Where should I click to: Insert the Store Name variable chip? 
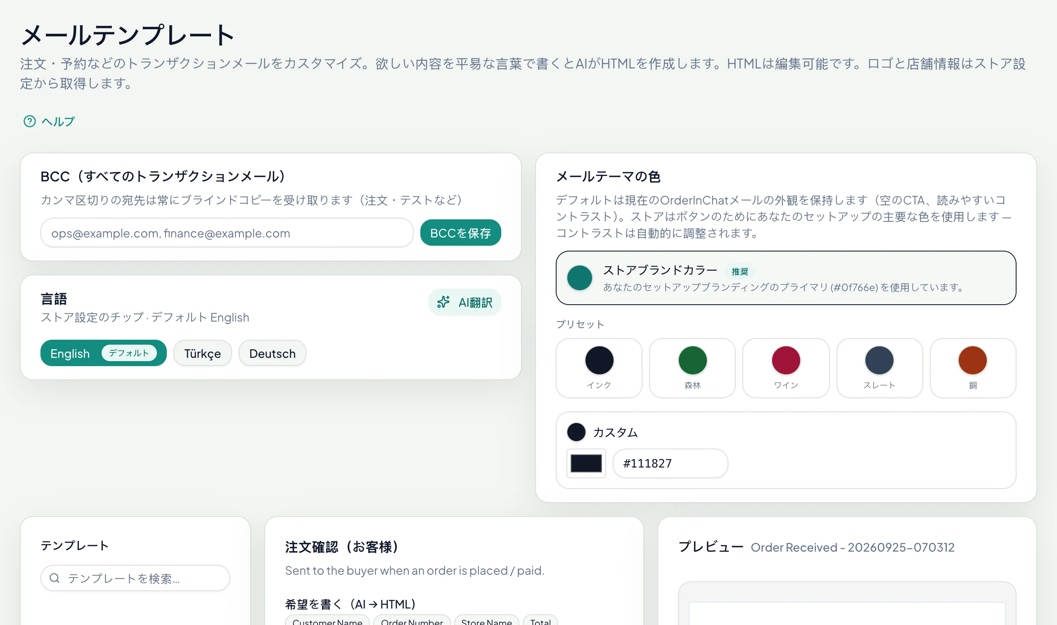(x=486, y=621)
